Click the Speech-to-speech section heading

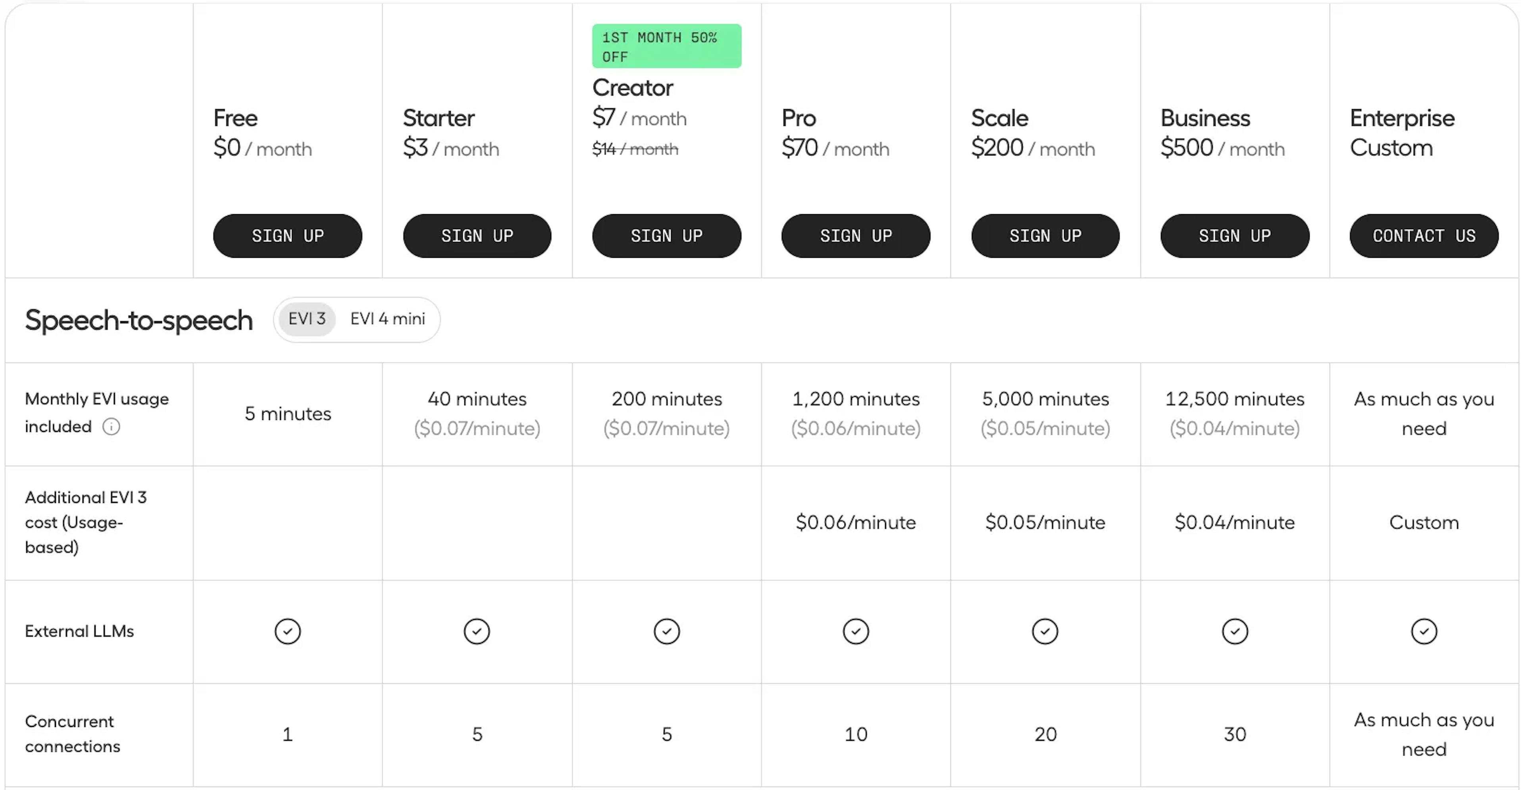(139, 320)
